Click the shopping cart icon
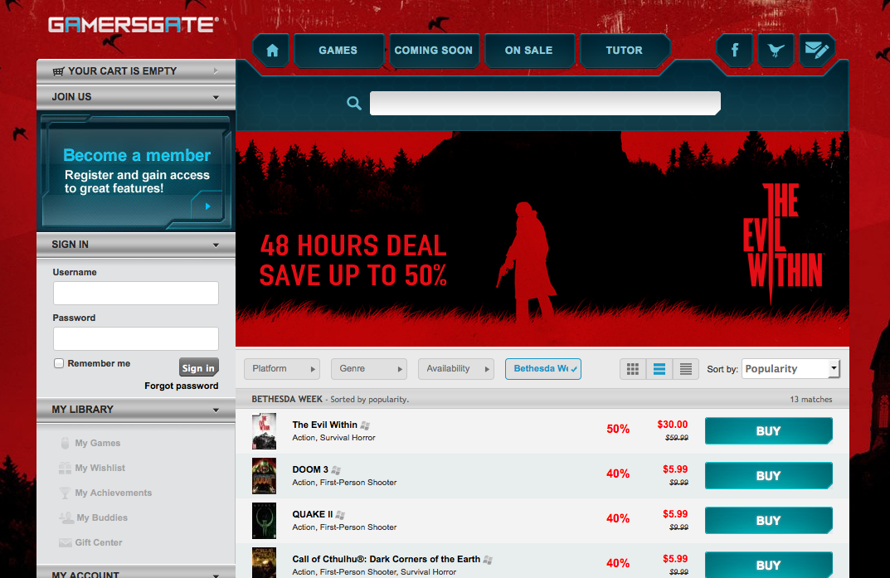Screen dimensions: 890x578 tap(58, 71)
